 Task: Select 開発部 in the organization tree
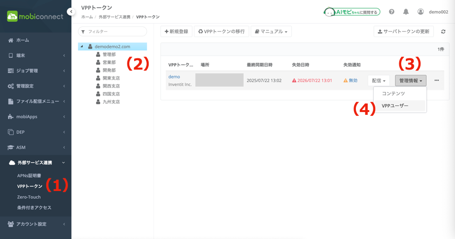click(x=109, y=70)
